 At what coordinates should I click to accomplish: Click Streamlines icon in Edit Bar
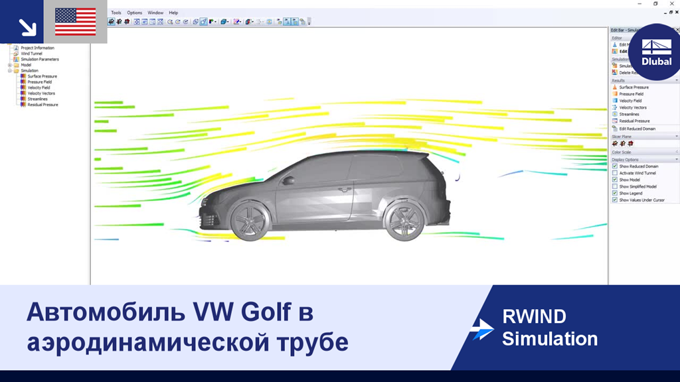[614, 114]
